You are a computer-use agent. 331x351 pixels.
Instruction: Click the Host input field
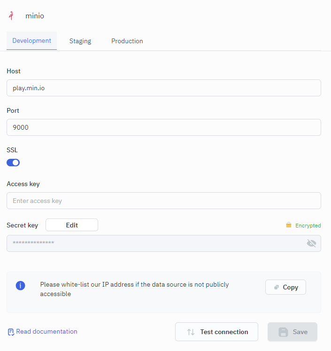point(164,88)
